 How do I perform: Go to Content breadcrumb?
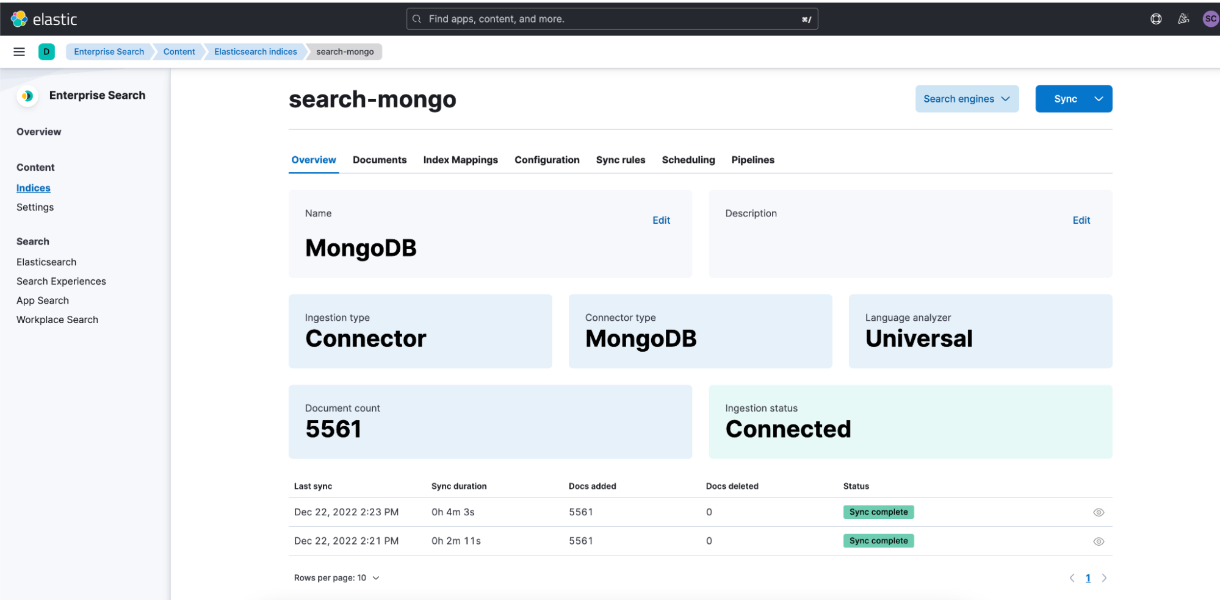tap(179, 52)
